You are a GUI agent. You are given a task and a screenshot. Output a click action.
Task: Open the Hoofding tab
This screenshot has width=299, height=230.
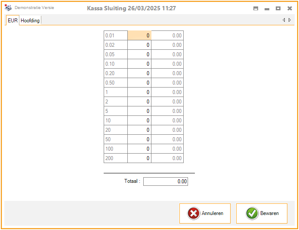[x=30, y=21]
